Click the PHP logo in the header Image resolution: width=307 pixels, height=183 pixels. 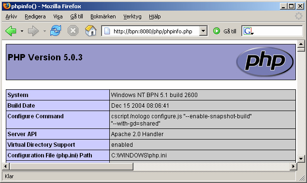tap(265, 62)
